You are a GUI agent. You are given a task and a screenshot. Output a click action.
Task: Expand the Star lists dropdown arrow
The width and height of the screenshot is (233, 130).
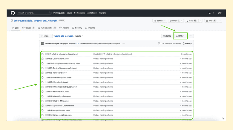[220, 21]
